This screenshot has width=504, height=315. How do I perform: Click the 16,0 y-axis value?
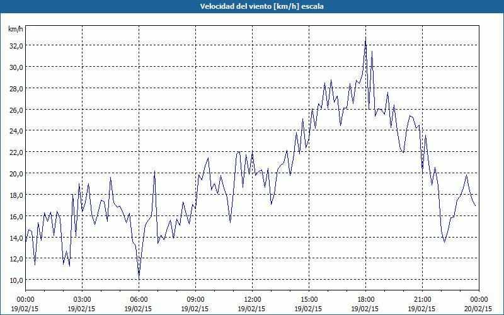click(16, 217)
